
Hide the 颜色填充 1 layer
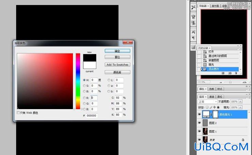coord(200,115)
